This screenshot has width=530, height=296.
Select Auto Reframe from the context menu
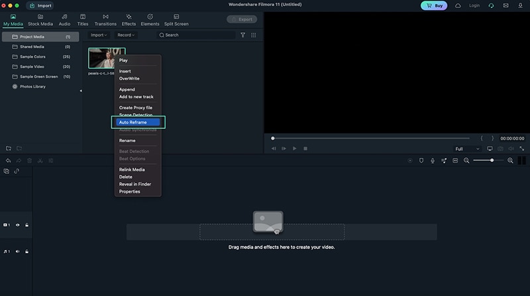pyautogui.click(x=138, y=122)
